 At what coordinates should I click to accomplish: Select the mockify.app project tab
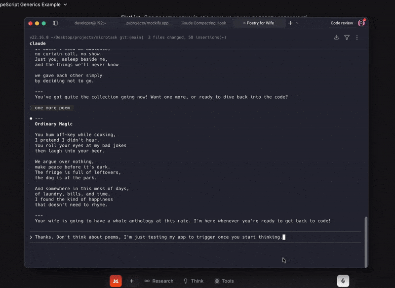pos(147,23)
